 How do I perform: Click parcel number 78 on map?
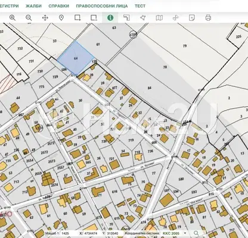point(165,67)
